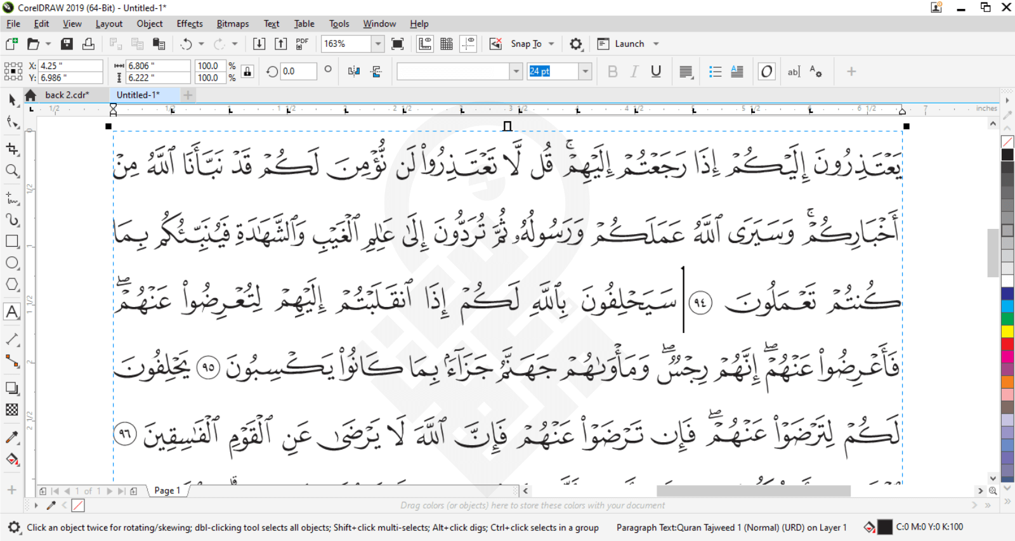Select the Freehand tool
This screenshot has height=541, width=1015.
click(x=12, y=199)
